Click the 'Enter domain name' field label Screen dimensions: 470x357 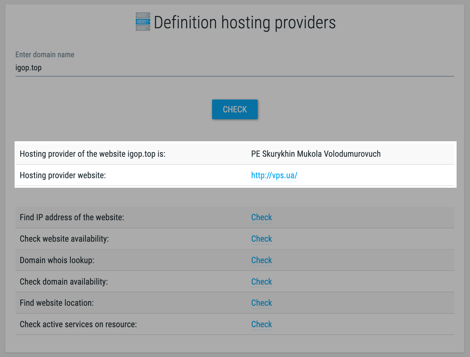[x=45, y=55]
